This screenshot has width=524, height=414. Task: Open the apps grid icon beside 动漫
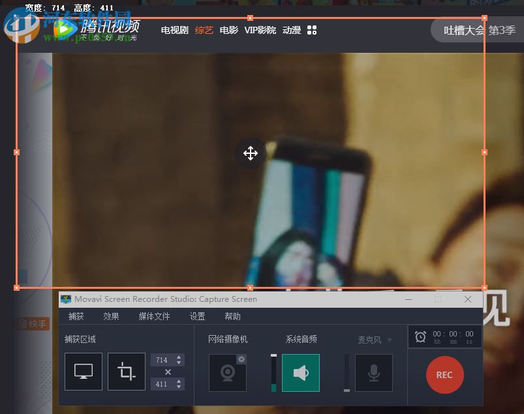[312, 30]
